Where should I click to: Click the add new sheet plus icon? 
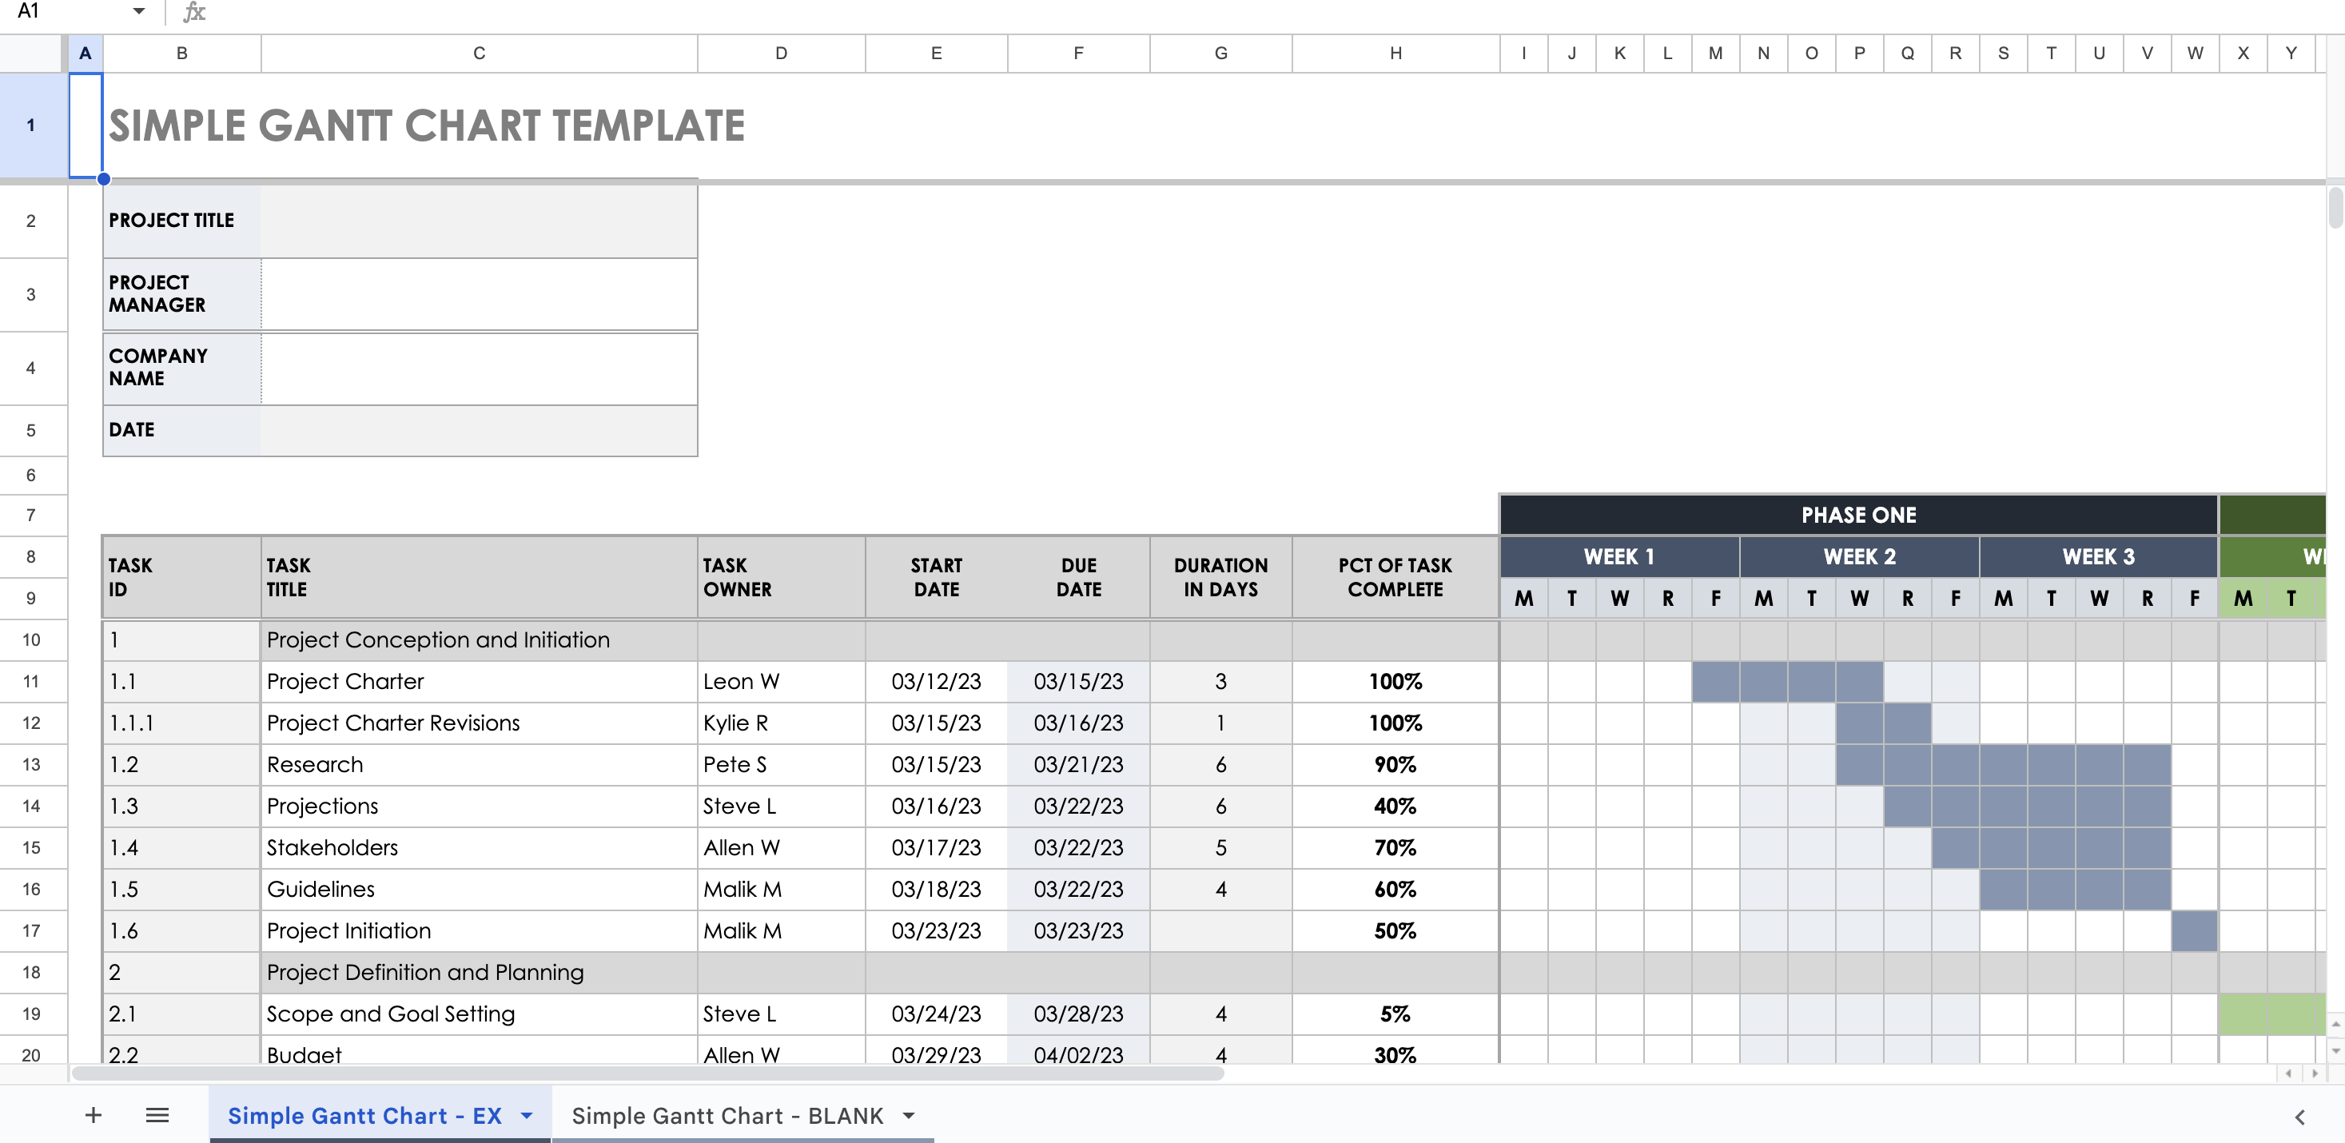pos(93,1115)
